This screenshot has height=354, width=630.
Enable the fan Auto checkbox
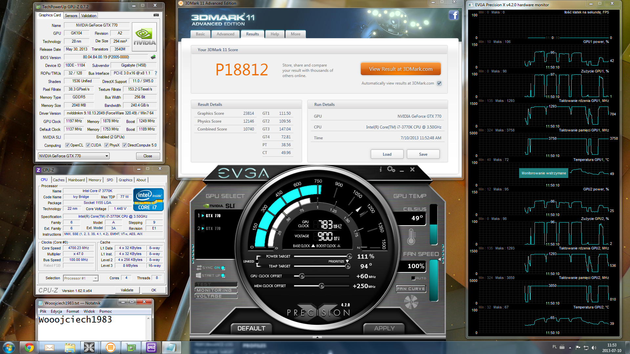[x=413, y=278]
